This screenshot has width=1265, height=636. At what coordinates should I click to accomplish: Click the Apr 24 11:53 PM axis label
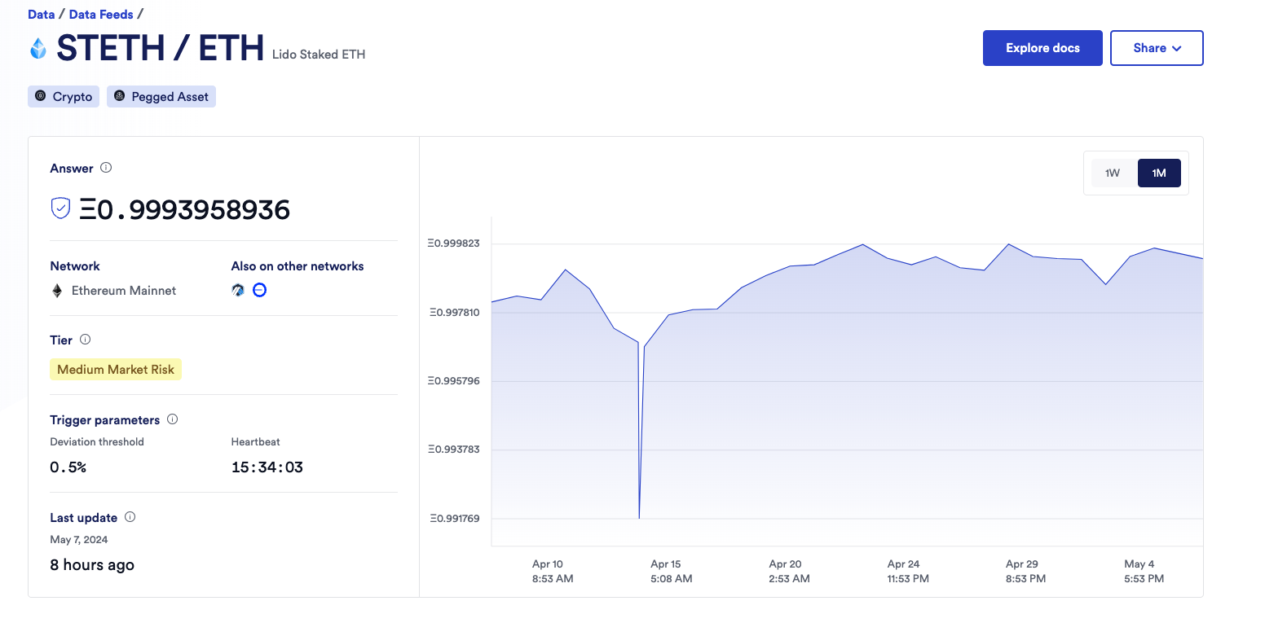pos(908,571)
